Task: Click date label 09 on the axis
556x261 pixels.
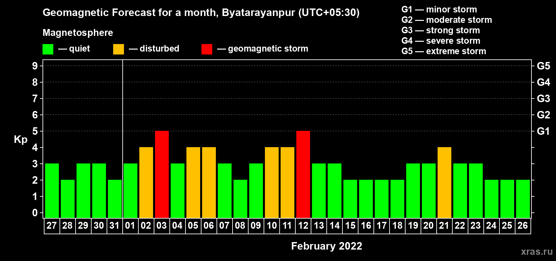Action: point(256,225)
